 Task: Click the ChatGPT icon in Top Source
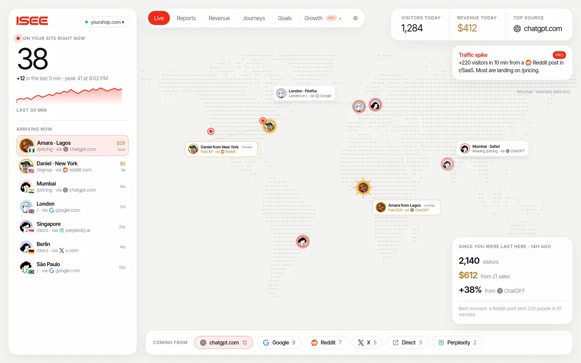[517, 29]
